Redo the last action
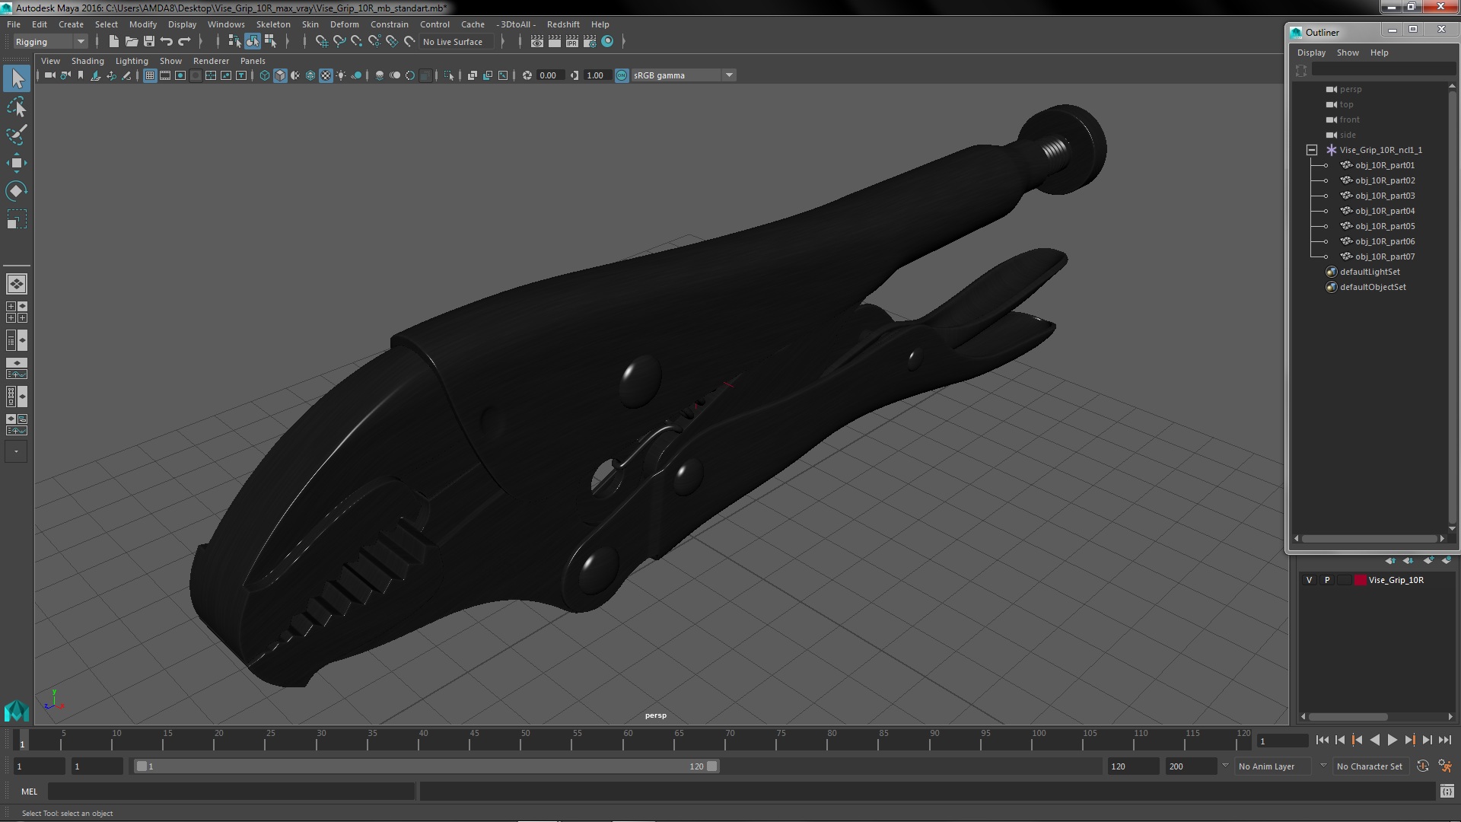This screenshot has width=1461, height=822. click(184, 42)
